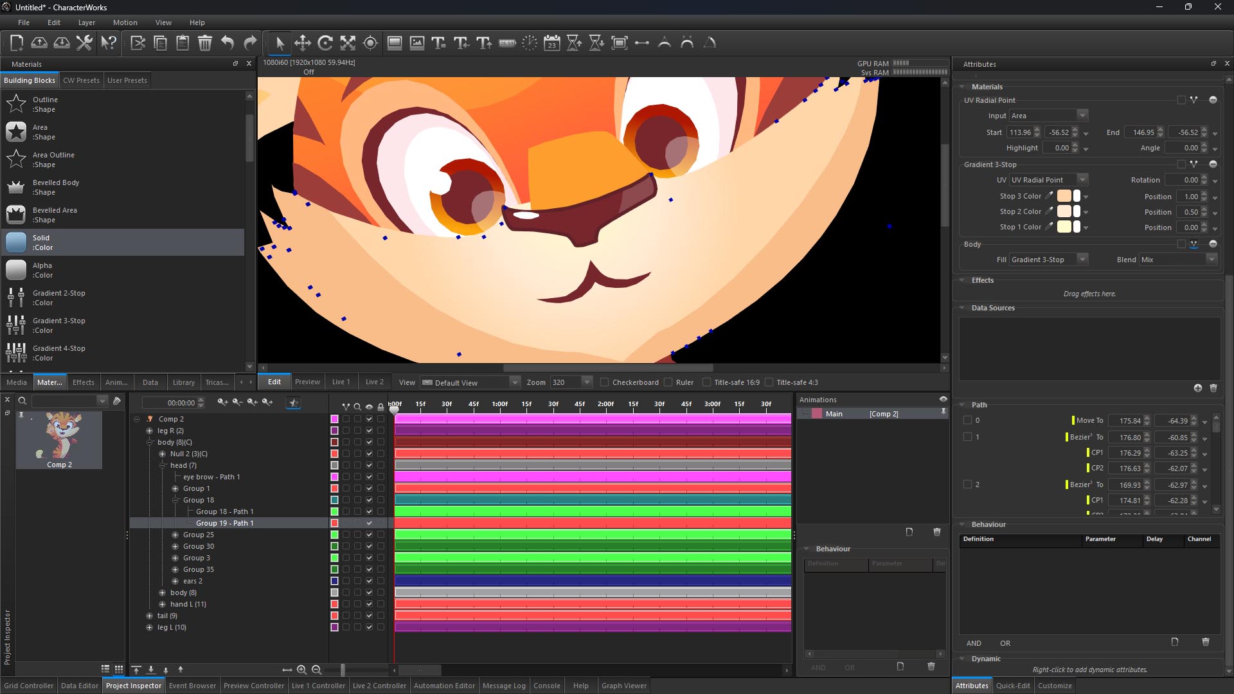
Task: Click the Stop 3 Color swatch
Action: (x=1064, y=196)
